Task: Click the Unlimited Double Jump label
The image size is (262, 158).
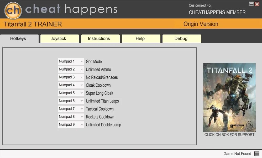Action: (103, 125)
